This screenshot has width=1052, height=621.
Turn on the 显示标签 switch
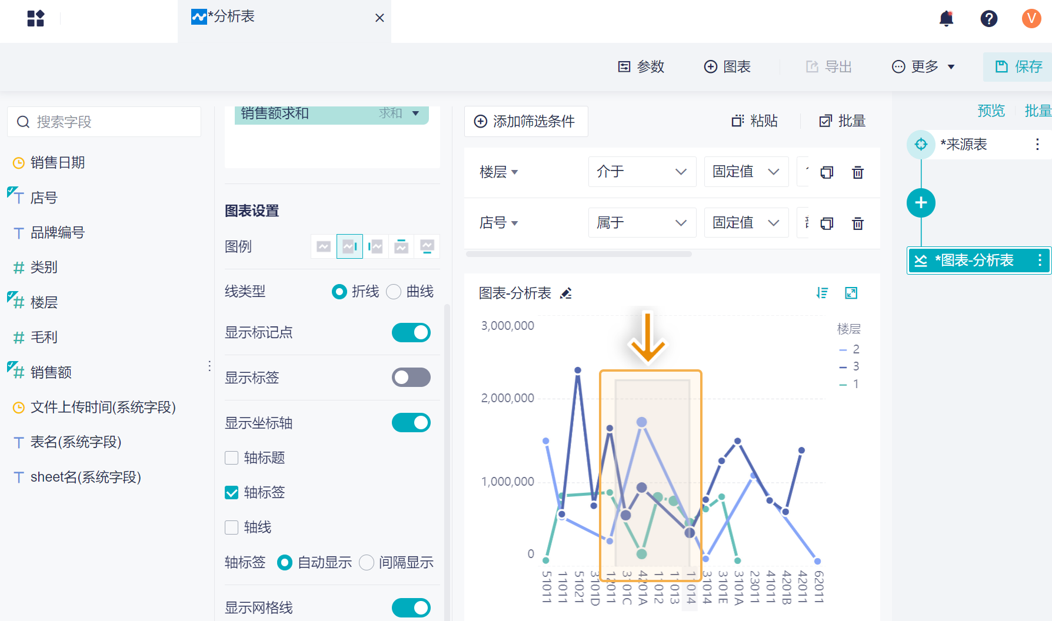[x=411, y=378]
